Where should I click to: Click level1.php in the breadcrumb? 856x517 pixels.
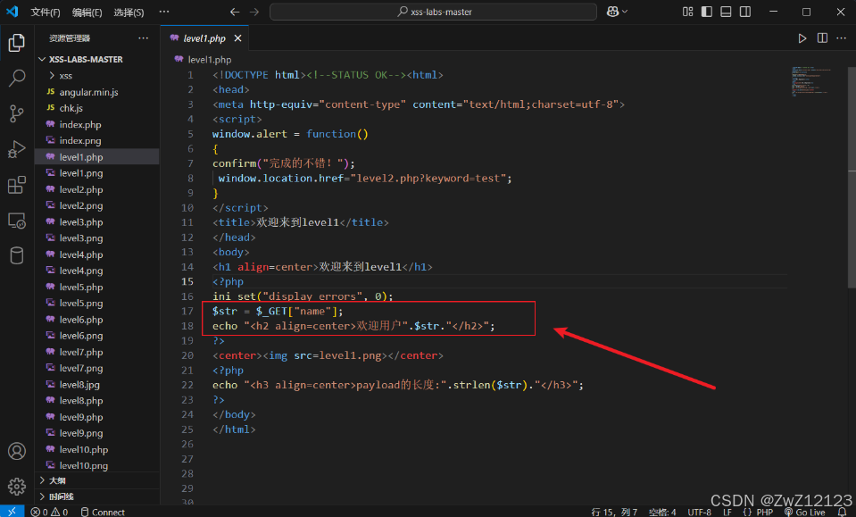[x=209, y=60]
